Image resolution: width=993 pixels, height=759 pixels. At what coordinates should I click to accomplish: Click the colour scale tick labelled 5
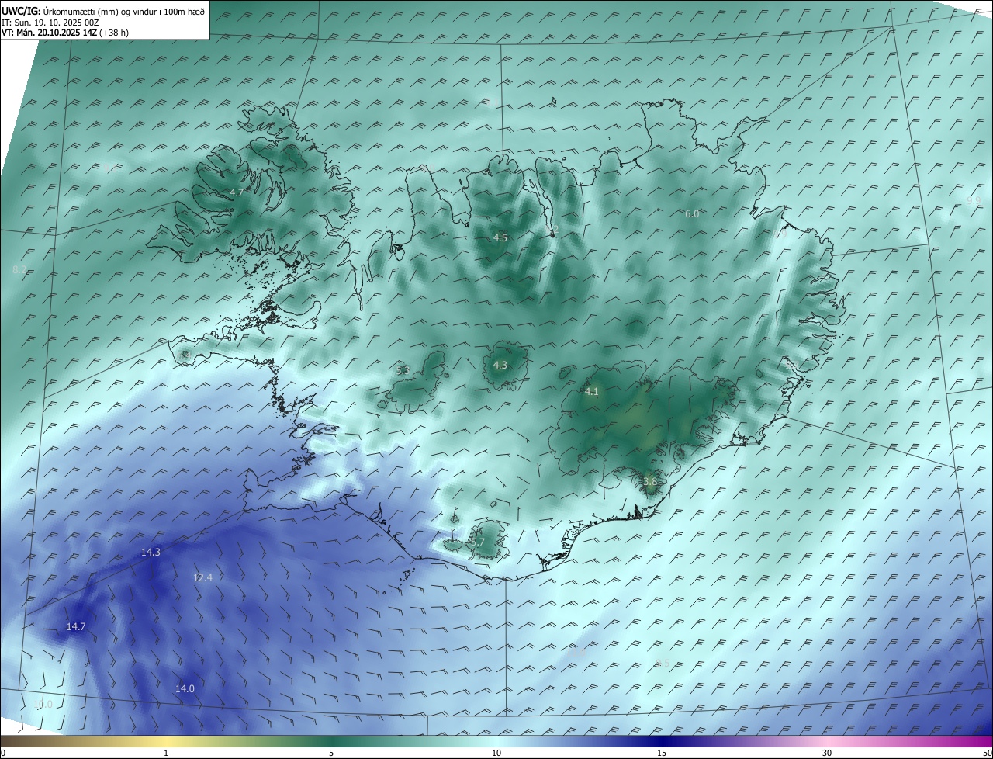[x=331, y=754]
